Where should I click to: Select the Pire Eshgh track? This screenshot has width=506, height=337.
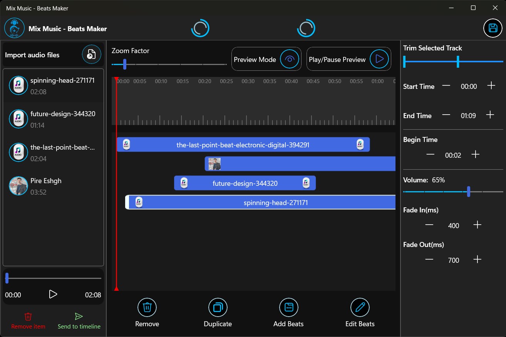[x=53, y=186]
